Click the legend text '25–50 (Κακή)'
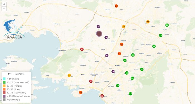The height and width of the screenshot is (104, 195). click(14, 89)
